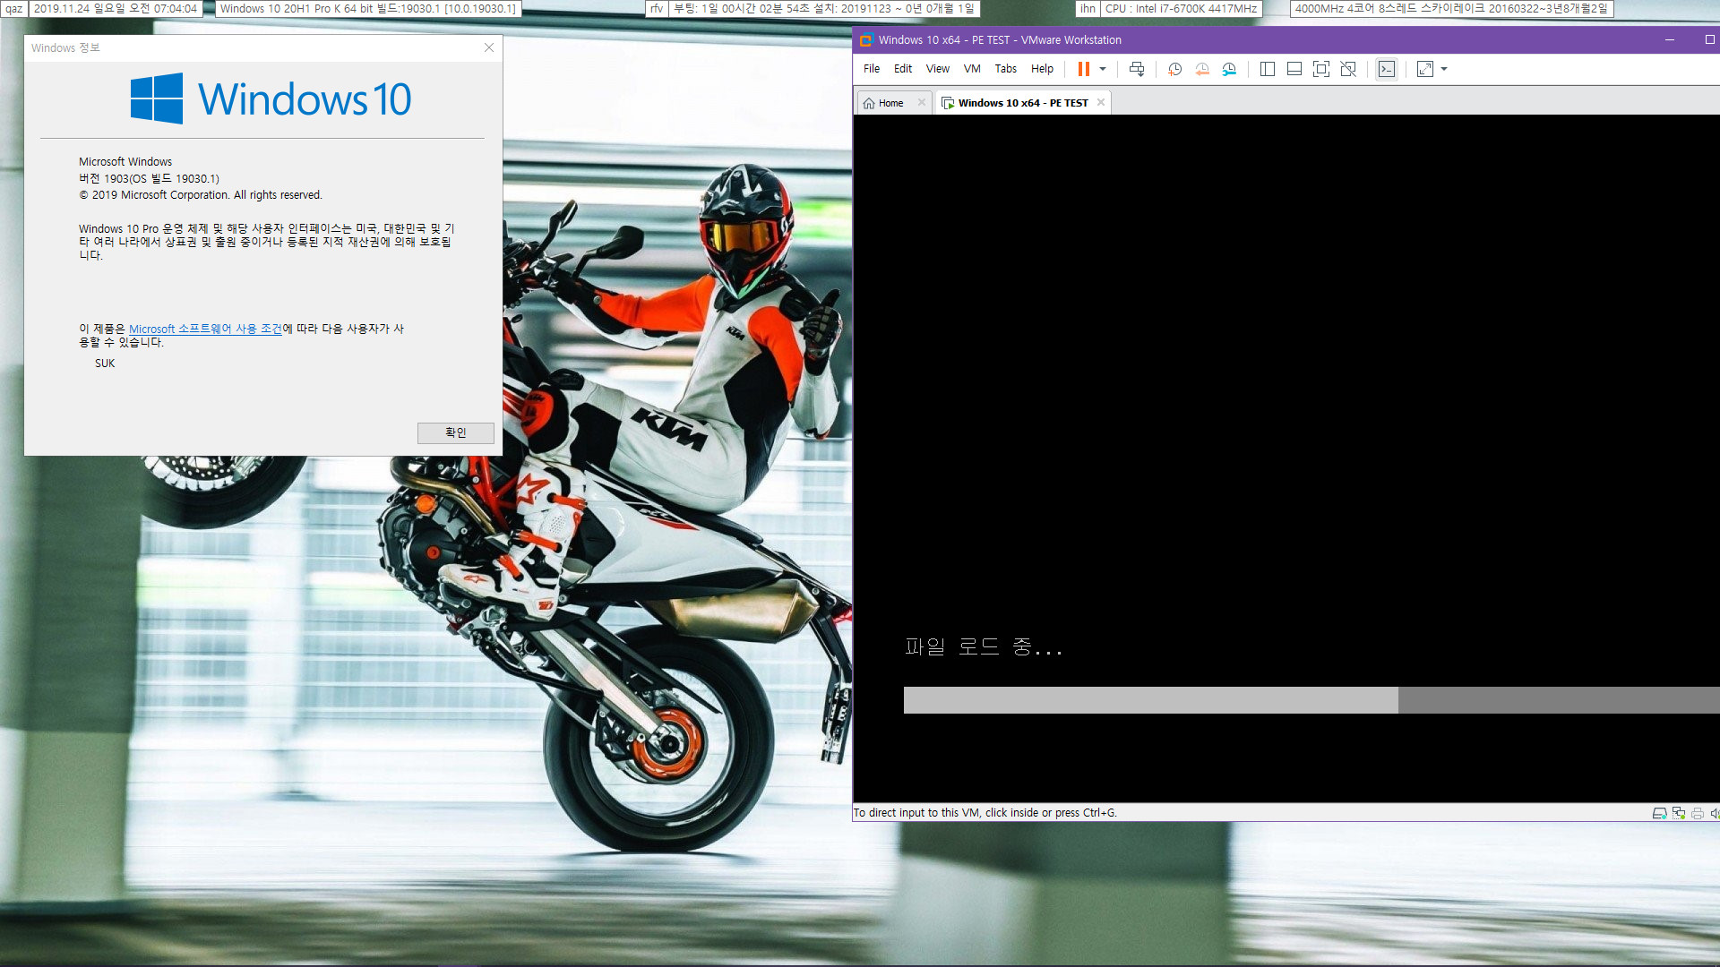The height and width of the screenshot is (967, 1720).
Task: Open the power options dropdown arrow
Action: [x=1103, y=69]
